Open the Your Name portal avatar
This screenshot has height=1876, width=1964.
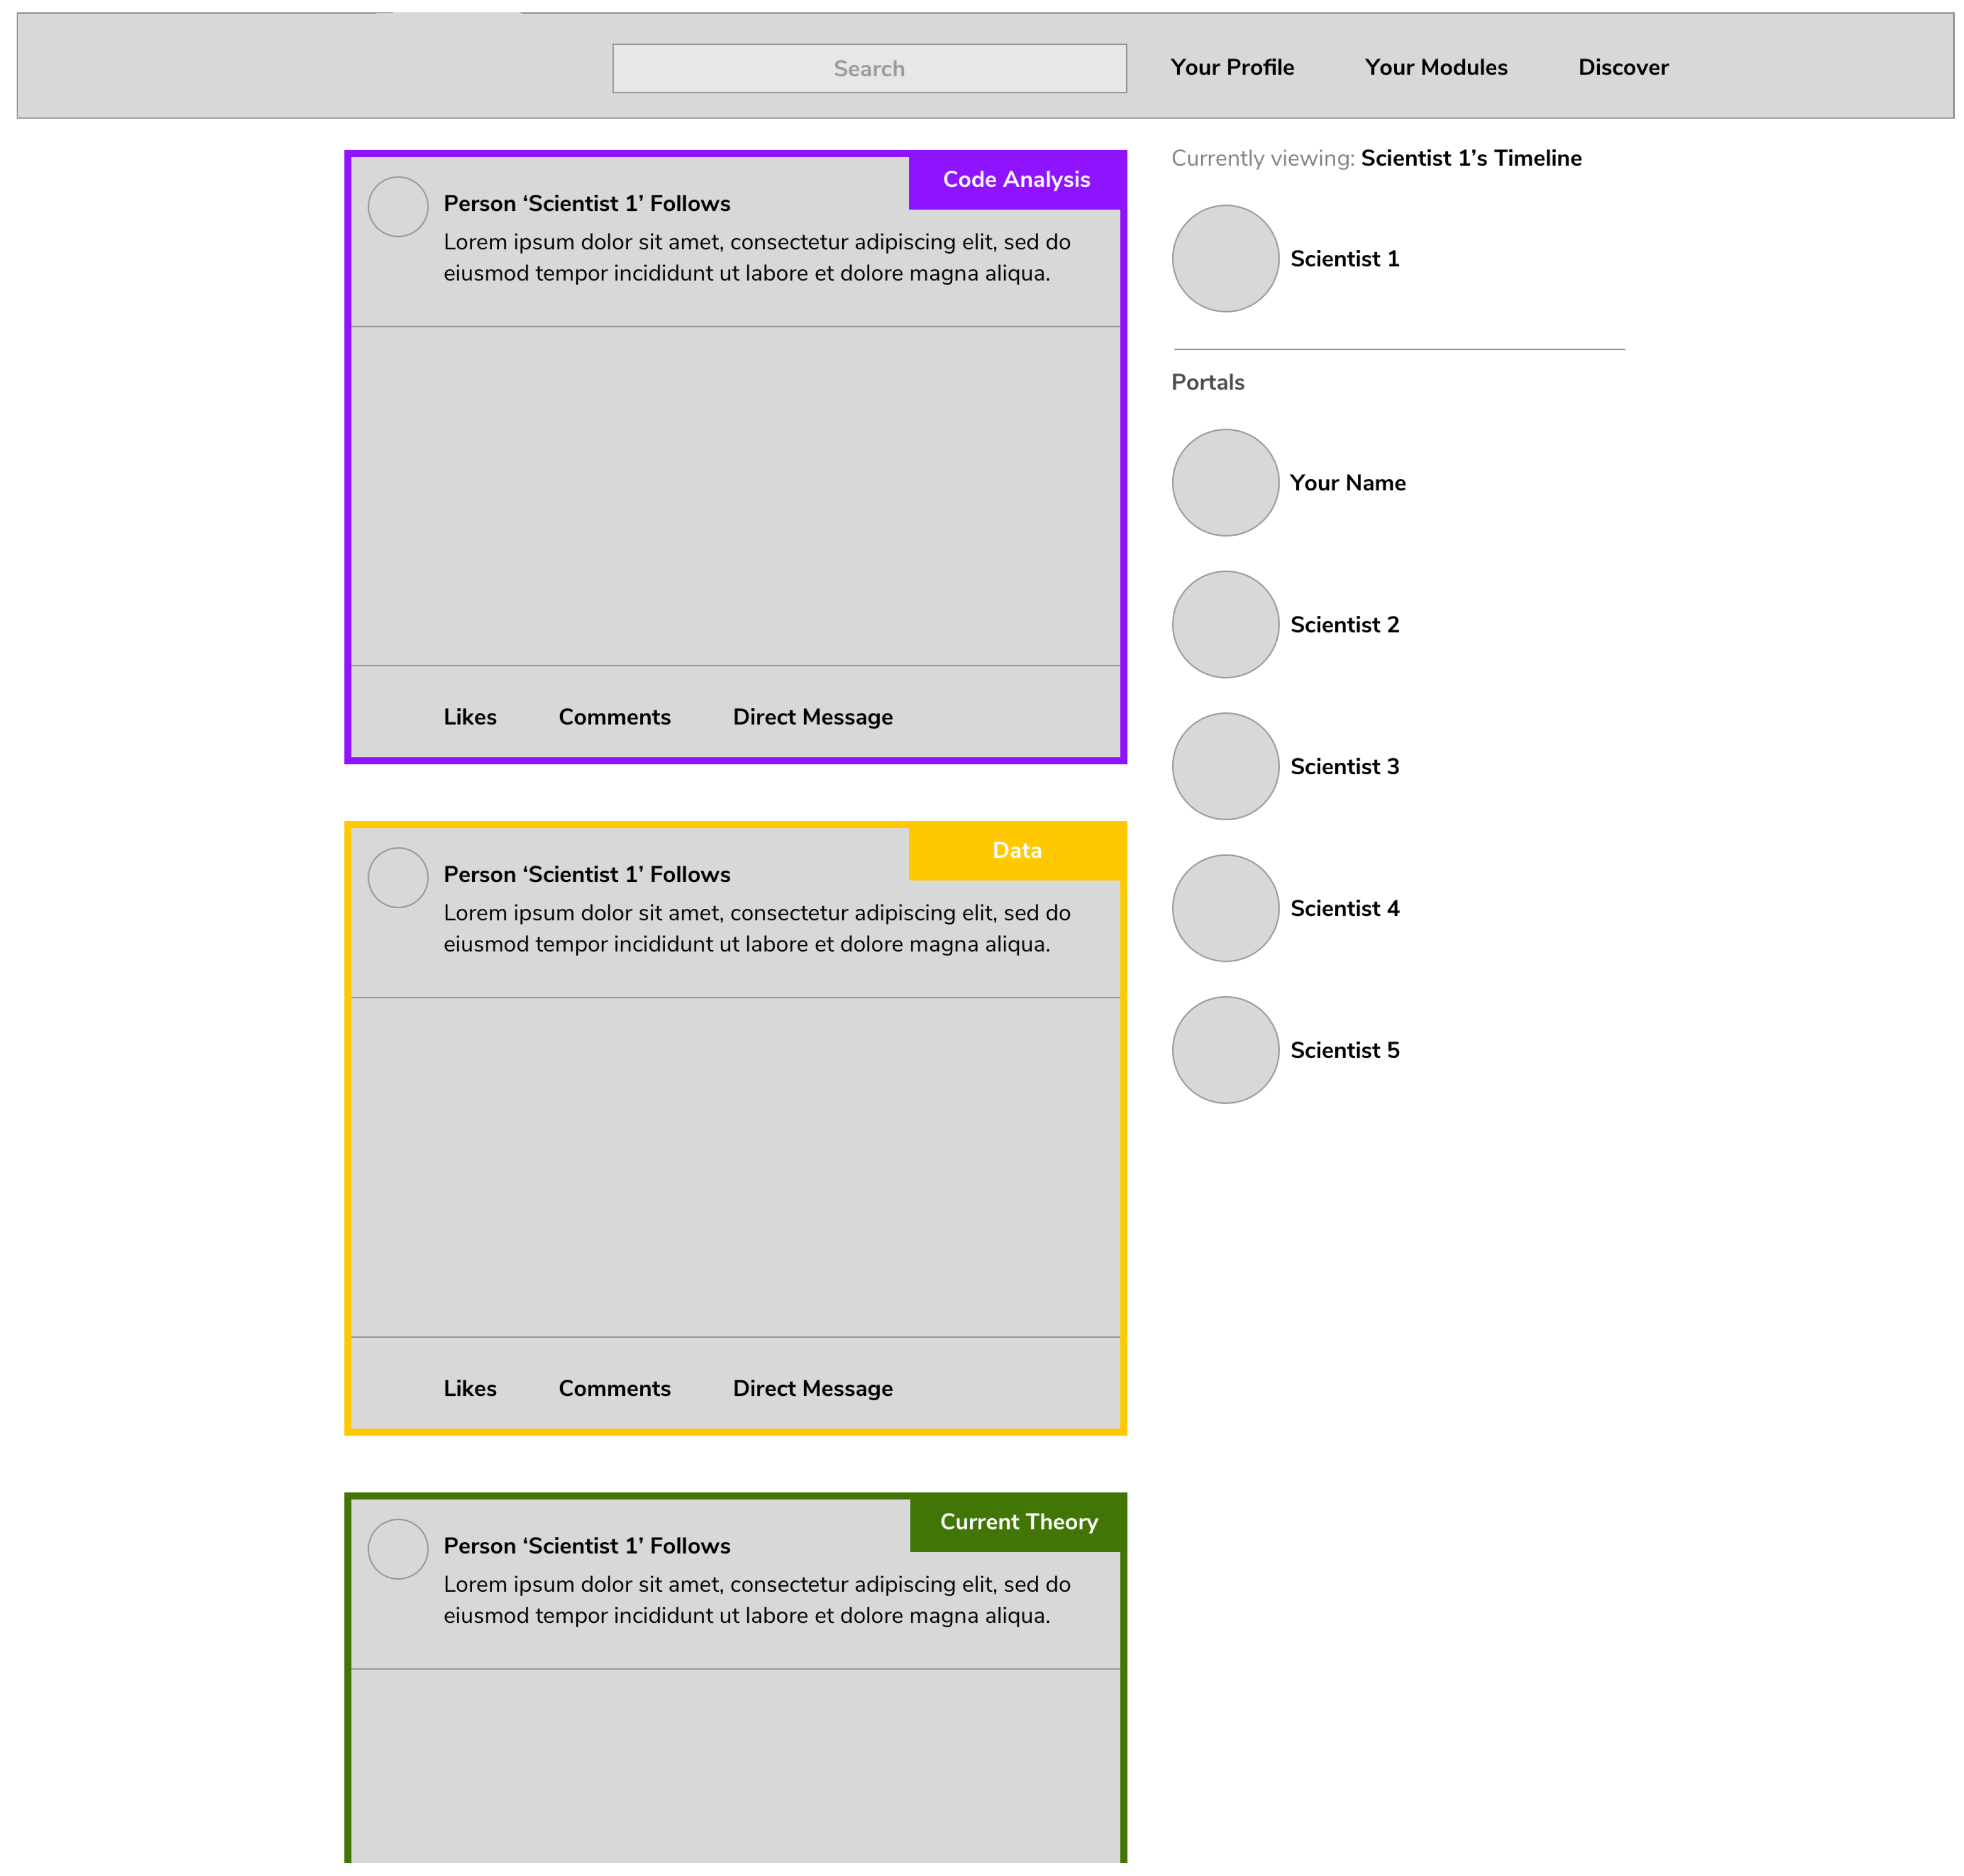(1225, 482)
